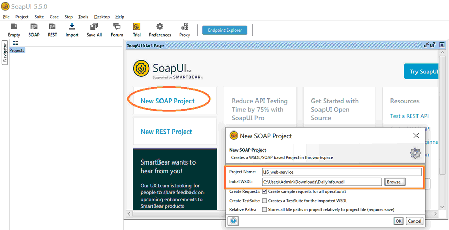
Task: Click the Proxy toolbar icon
Action: [185, 30]
